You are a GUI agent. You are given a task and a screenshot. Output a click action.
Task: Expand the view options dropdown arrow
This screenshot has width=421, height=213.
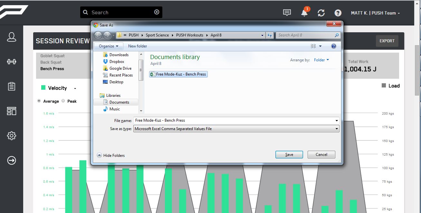click(x=320, y=46)
